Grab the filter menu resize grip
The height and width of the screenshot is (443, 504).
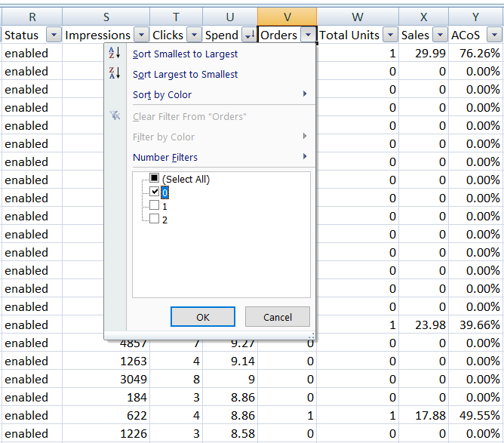coord(311,336)
